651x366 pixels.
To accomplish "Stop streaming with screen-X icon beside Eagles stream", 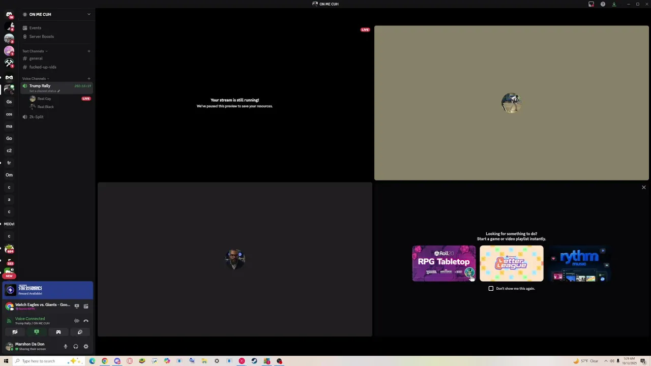I will [77, 306].
